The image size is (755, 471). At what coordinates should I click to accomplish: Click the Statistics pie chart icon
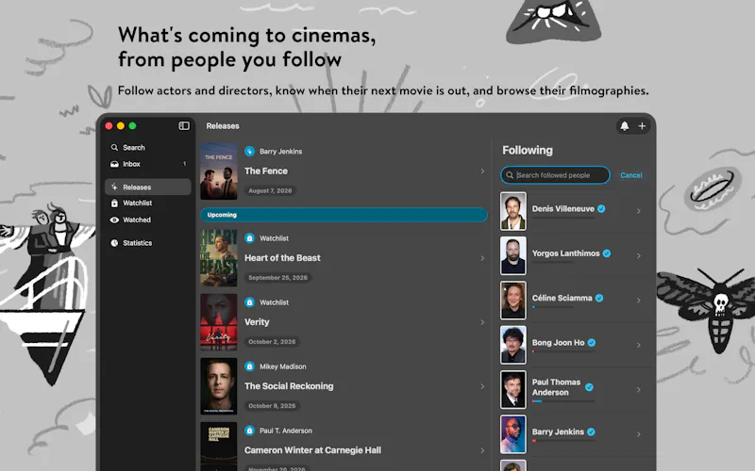114,243
